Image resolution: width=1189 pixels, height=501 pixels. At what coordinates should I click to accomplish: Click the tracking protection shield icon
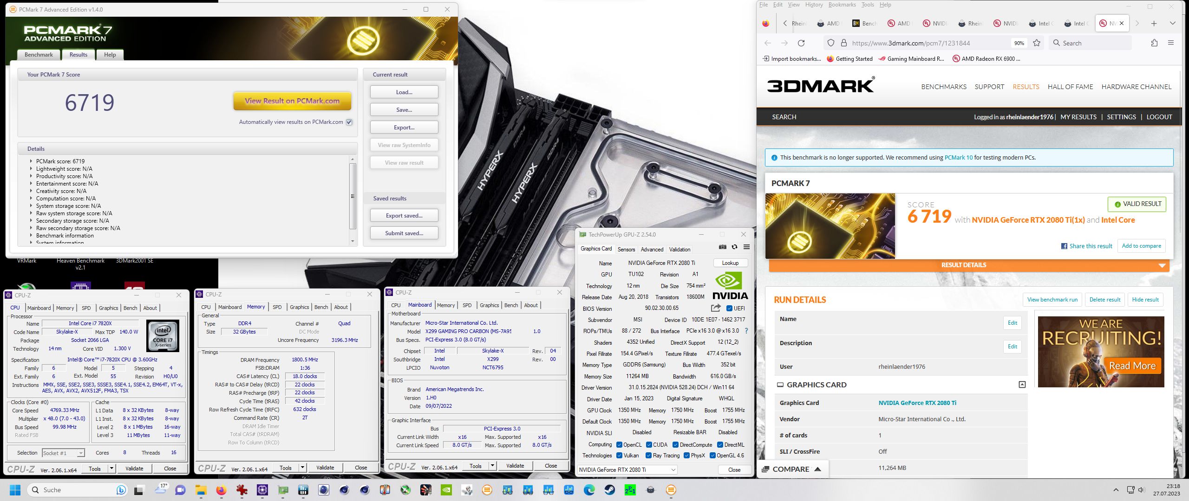[x=831, y=43]
